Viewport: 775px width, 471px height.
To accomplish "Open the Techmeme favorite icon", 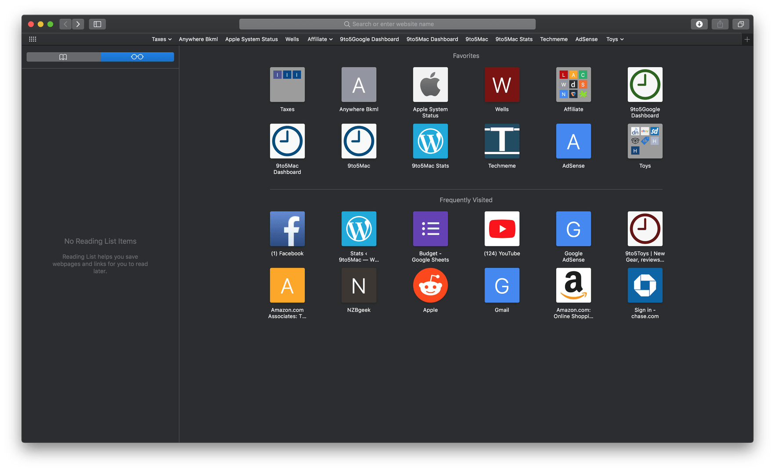I will click(x=501, y=141).
